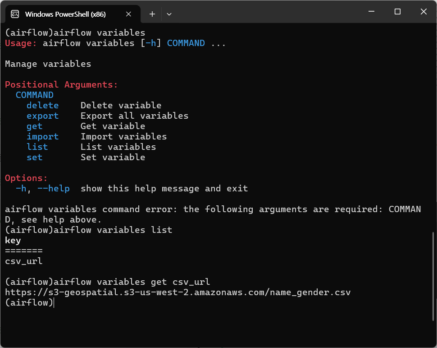The width and height of the screenshot is (437, 348).
Task: Click 'List variables' description text
Action: [x=118, y=147]
